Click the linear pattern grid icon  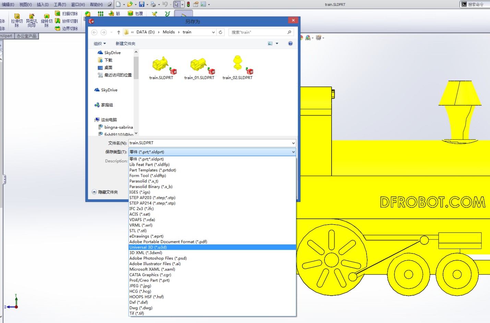[x=100, y=14]
